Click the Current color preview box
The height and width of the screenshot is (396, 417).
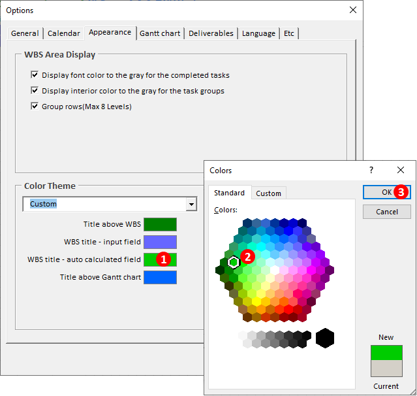pos(386,369)
